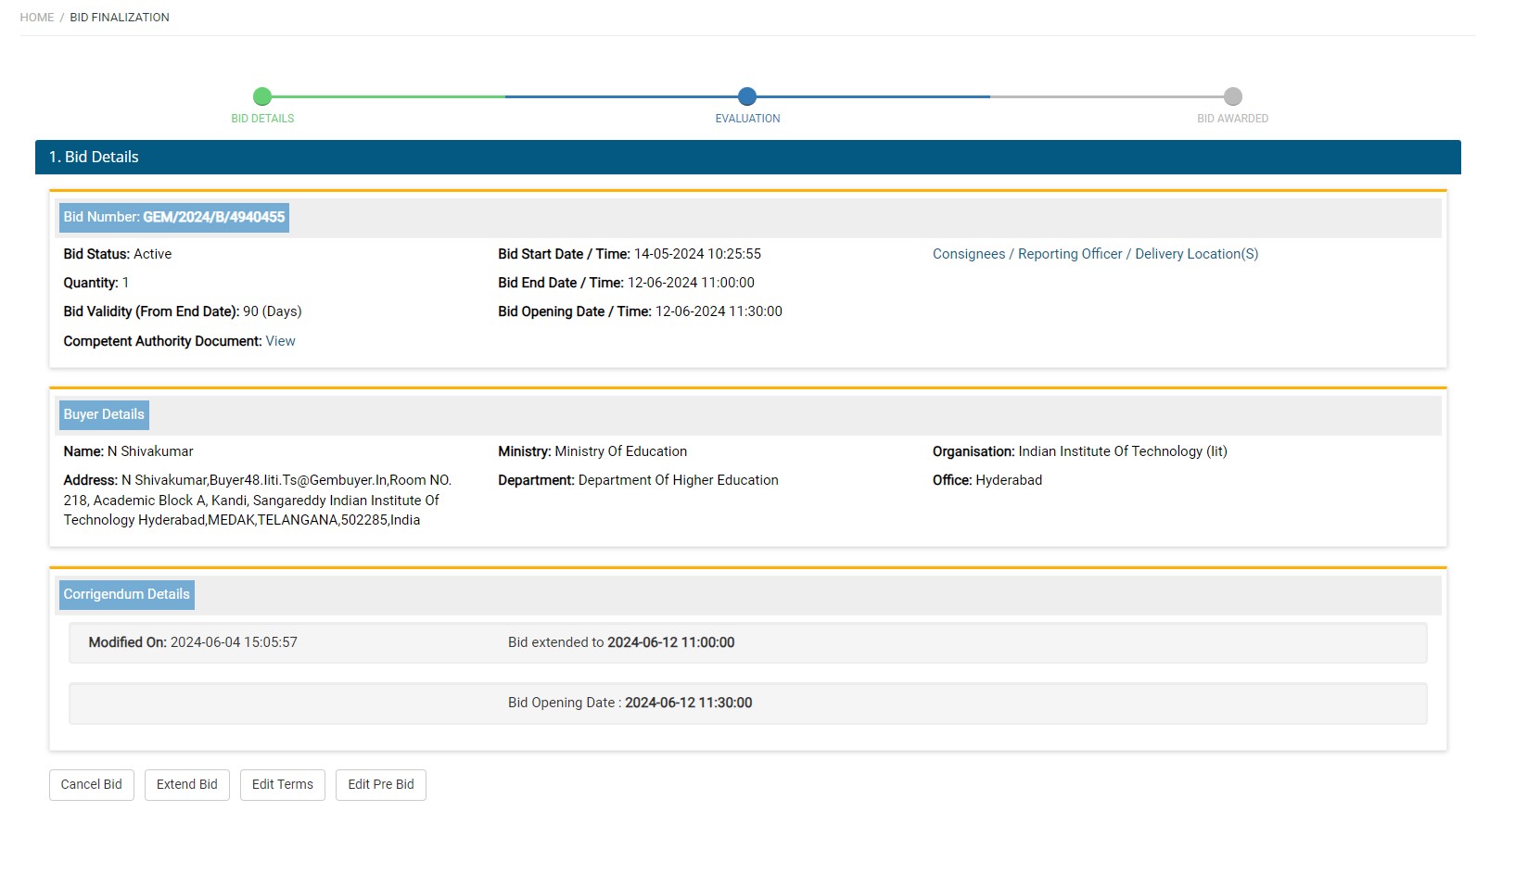Select the green Bid Details step circle
The height and width of the screenshot is (875, 1515).
point(262,96)
